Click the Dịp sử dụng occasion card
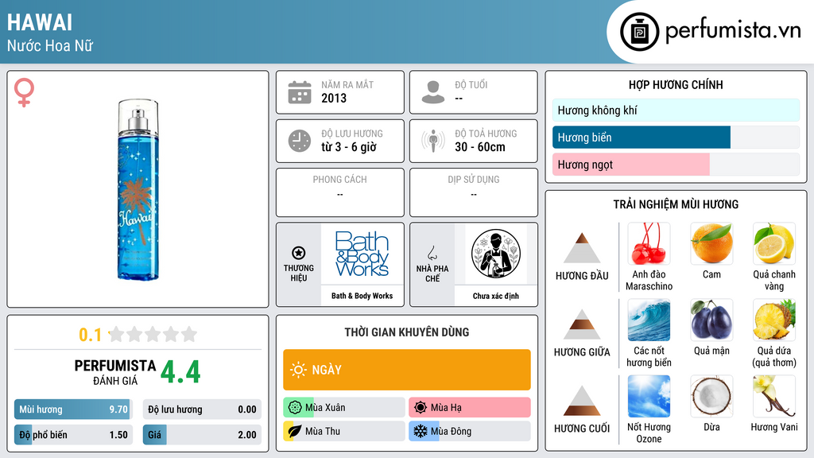Screen dimensions: 814x458 click(x=474, y=192)
